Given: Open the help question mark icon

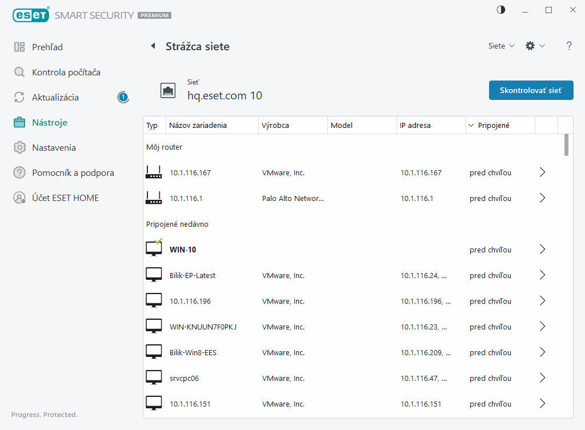Looking at the screenshot, I should click(569, 46).
